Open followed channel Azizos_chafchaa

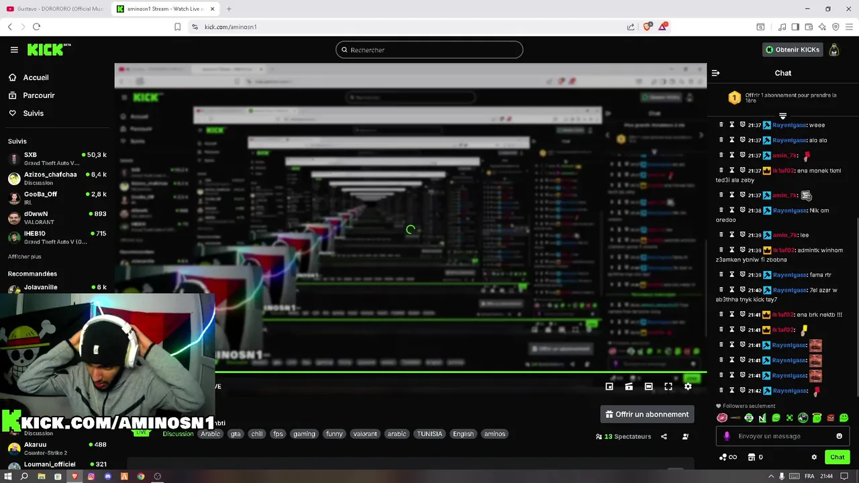click(57, 178)
